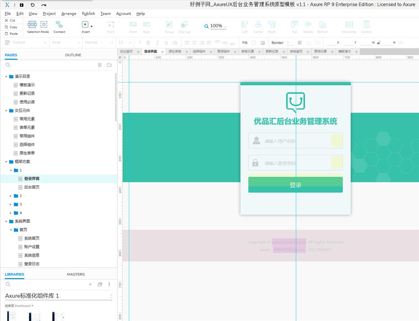
Task: Select intersected selection mode icon
Action: [32, 24]
